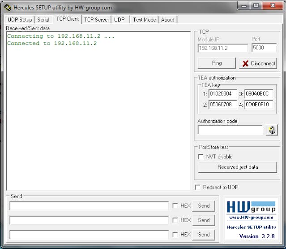Go to the About tab
Viewport: 286px width, 249px height.
click(167, 20)
